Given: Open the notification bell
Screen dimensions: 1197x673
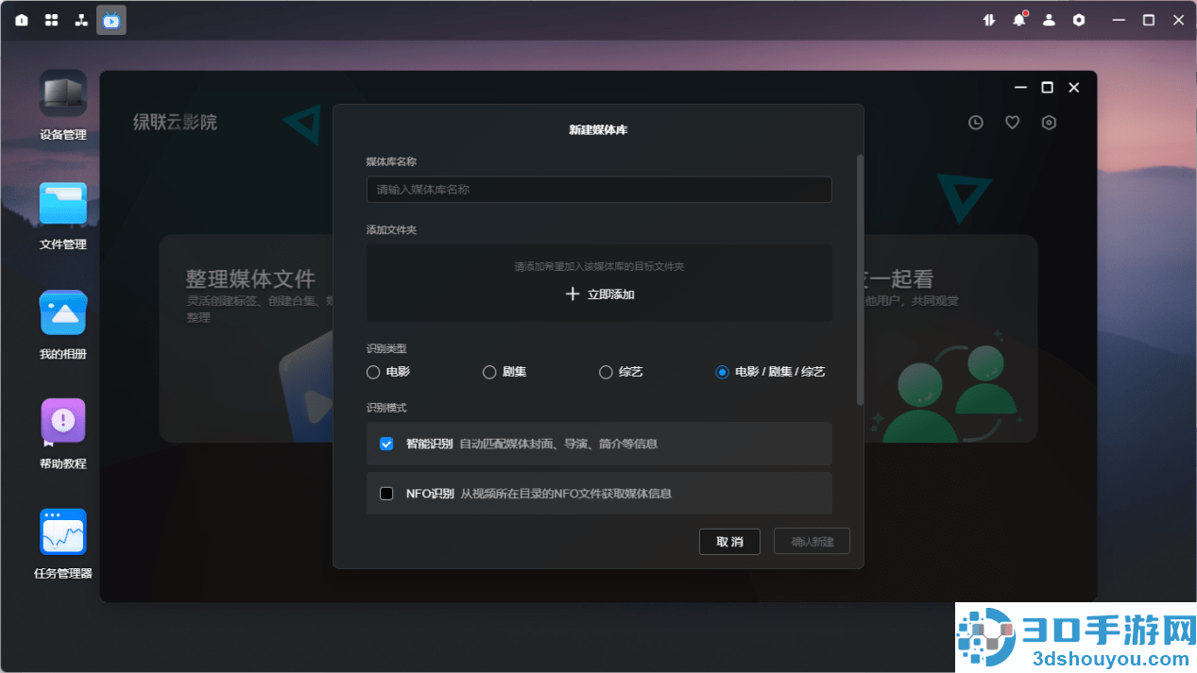Looking at the screenshot, I should point(1018,20).
